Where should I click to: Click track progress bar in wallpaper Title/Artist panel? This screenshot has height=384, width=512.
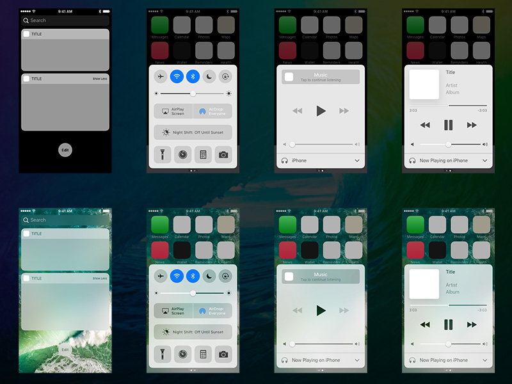[x=449, y=305]
